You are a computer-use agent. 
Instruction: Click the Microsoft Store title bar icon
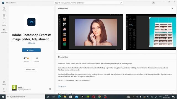pos(3,3)
